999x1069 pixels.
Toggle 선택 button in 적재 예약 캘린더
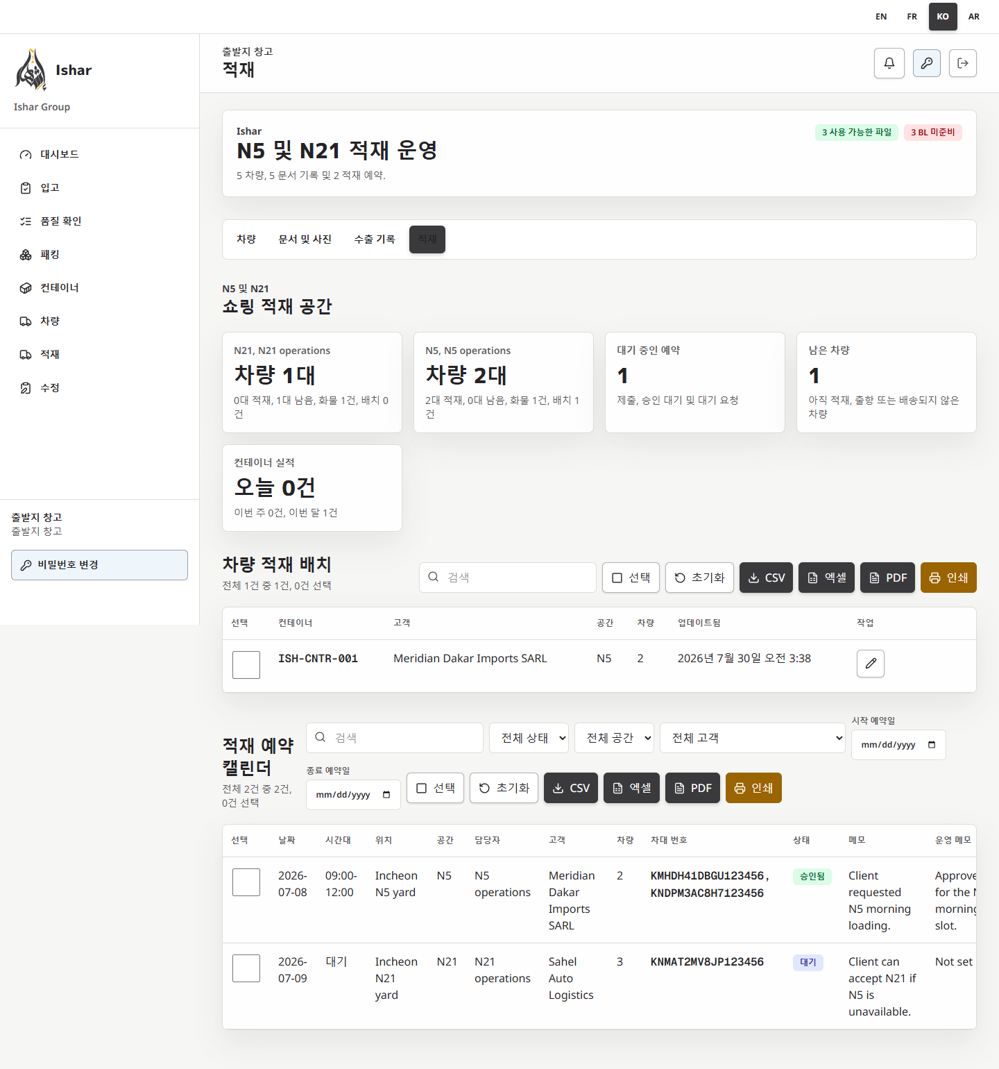click(x=435, y=788)
